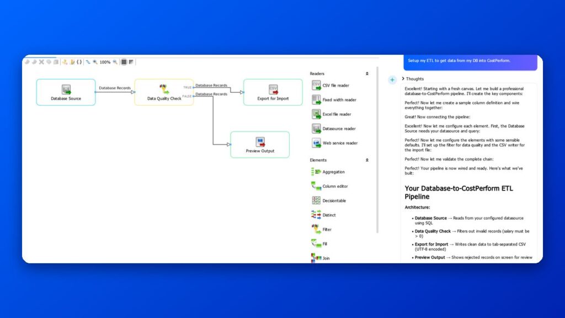Click the Web service reader icon
The height and width of the screenshot is (318, 565).
[x=316, y=143]
